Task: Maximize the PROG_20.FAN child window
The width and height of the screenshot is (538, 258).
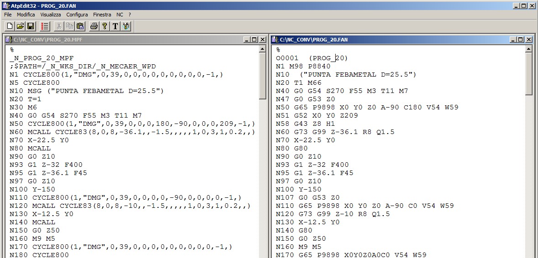Action: pos(520,39)
